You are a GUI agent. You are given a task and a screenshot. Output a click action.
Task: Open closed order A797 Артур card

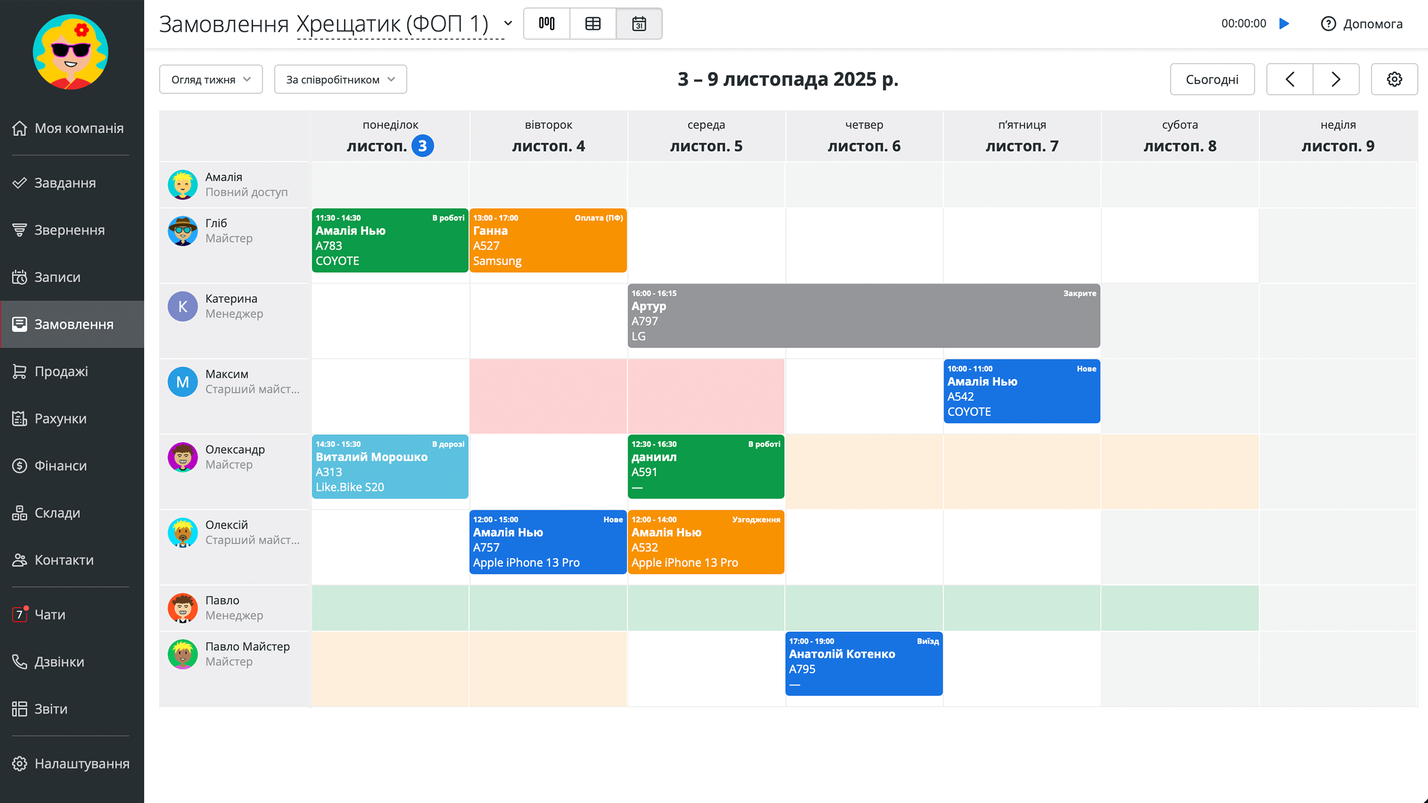pyautogui.click(x=863, y=316)
